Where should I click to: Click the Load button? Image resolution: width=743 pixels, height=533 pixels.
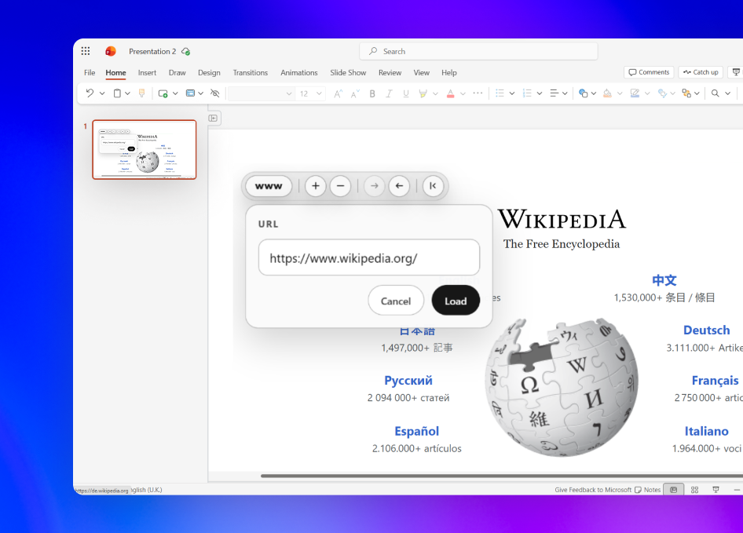[x=456, y=301]
